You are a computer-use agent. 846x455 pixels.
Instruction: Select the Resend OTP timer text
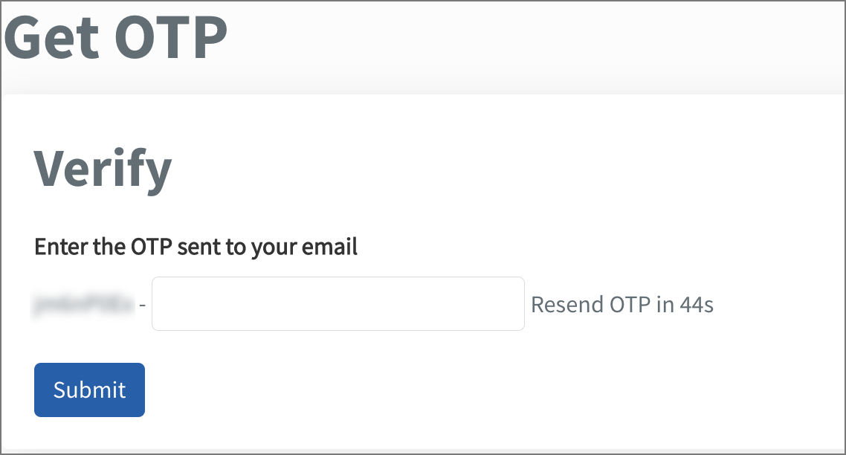point(622,304)
